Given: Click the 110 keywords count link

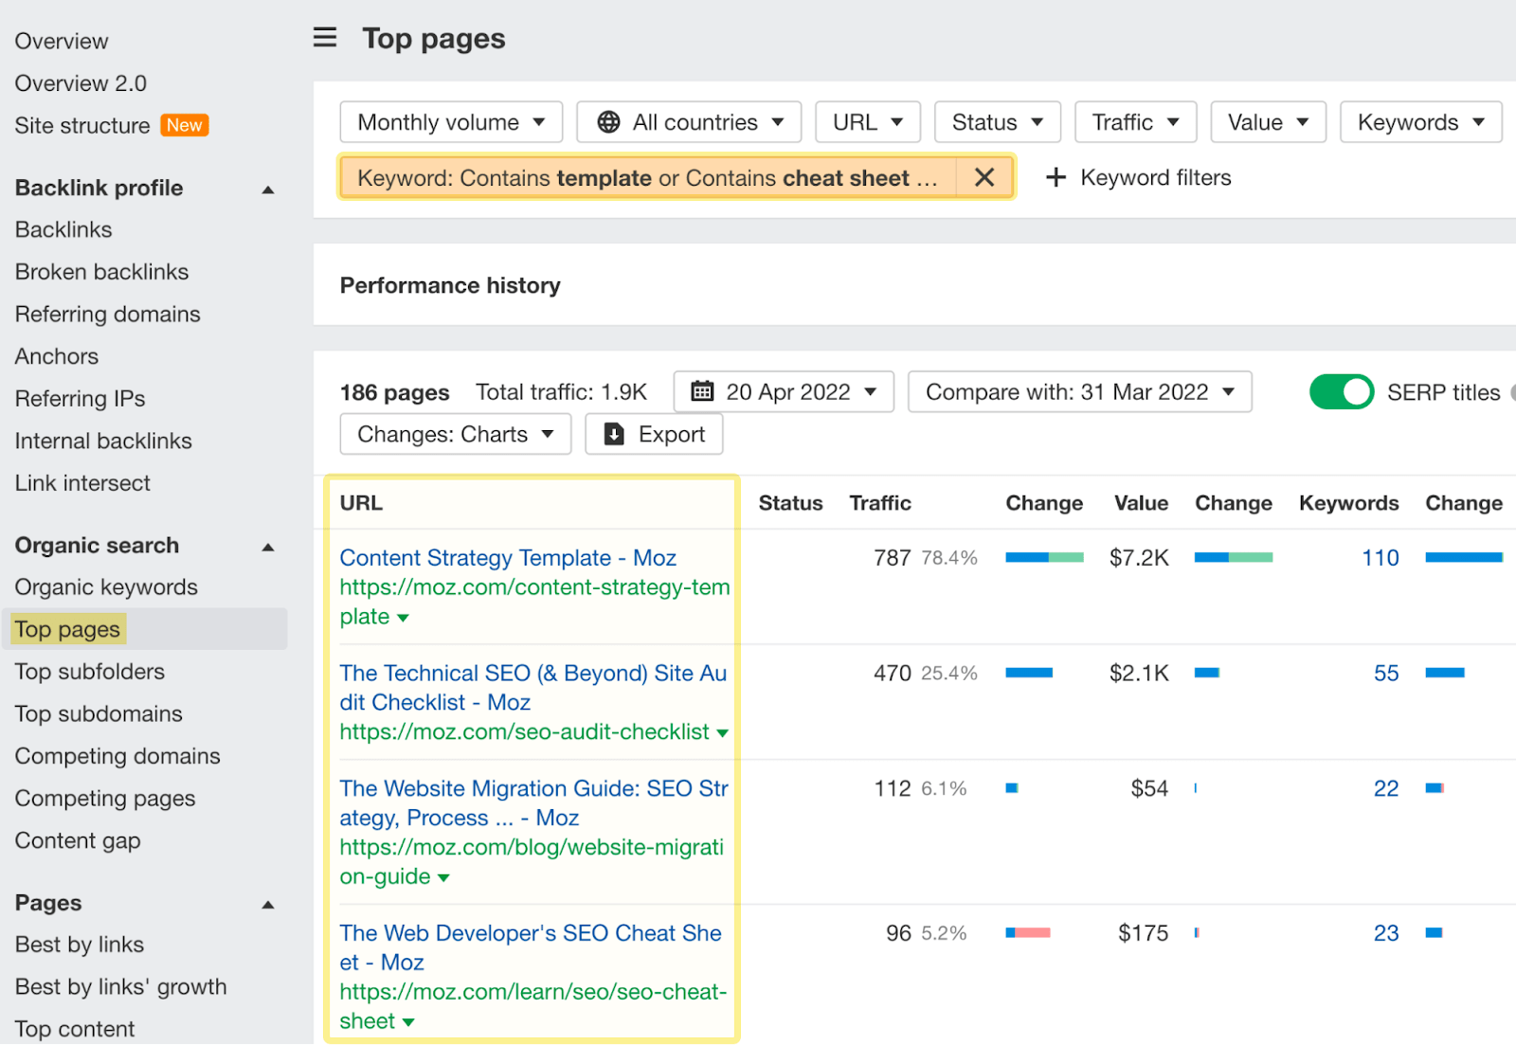Looking at the screenshot, I should point(1380,557).
